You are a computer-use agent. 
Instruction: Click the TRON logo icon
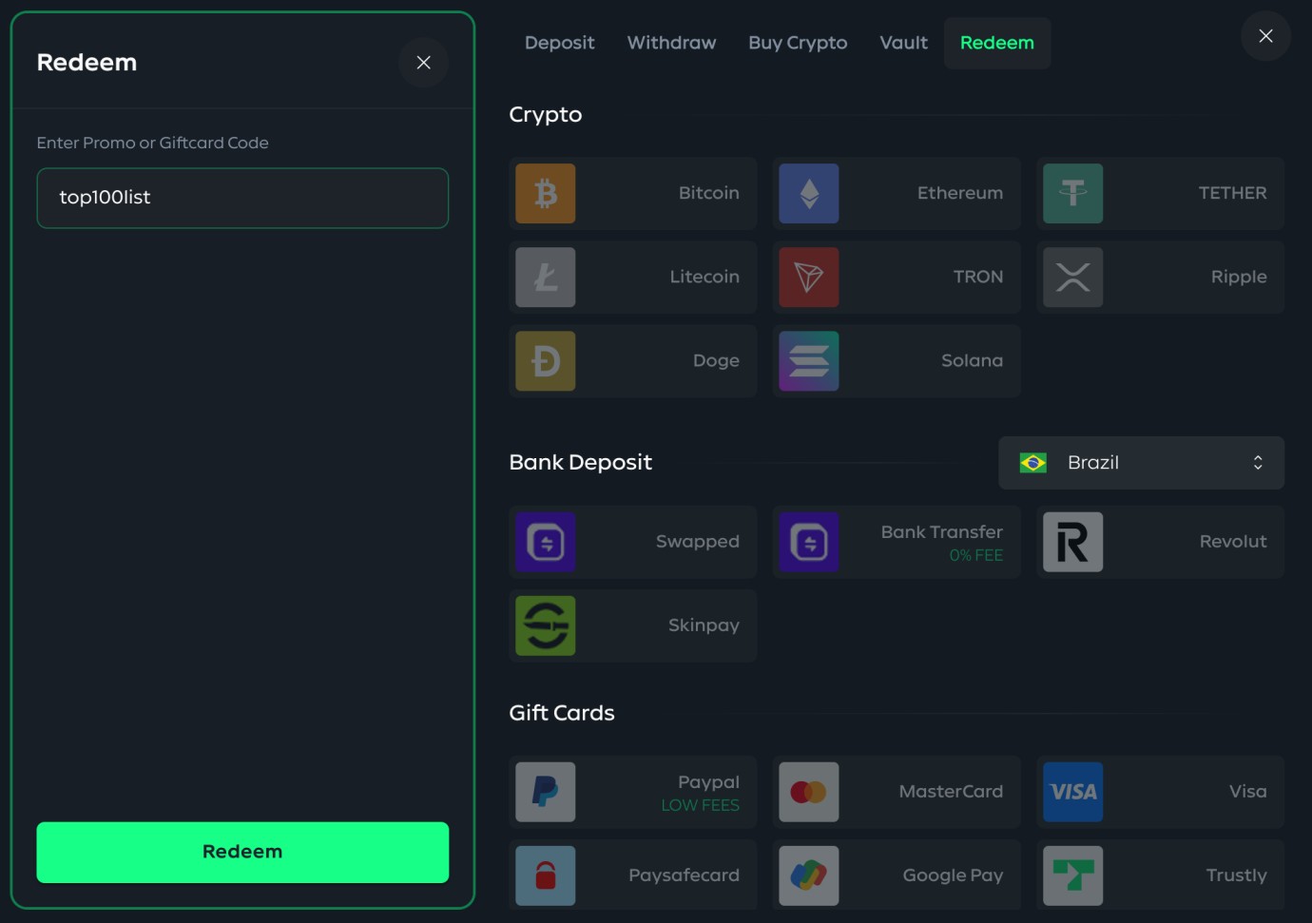809,278
